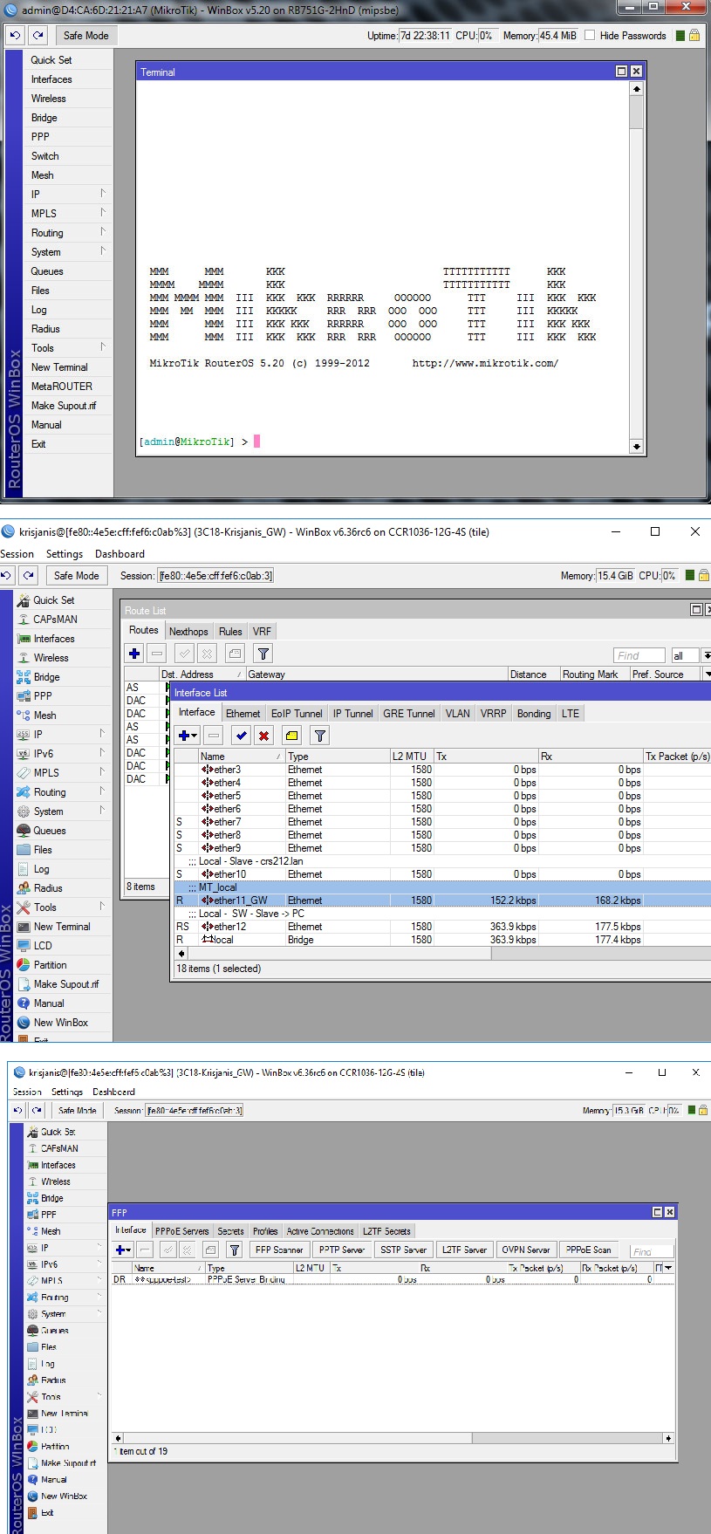Image resolution: width=711 pixels, height=1534 pixels.
Task: Click the blue plus add icon in Route List
Action: point(134,653)
